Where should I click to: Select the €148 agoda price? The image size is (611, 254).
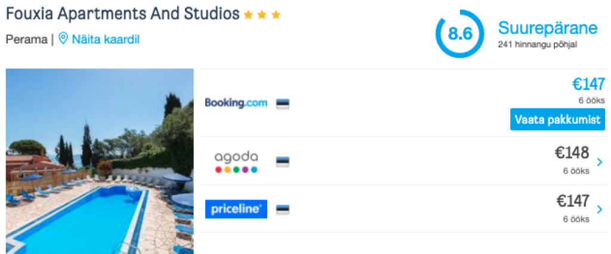572,153
